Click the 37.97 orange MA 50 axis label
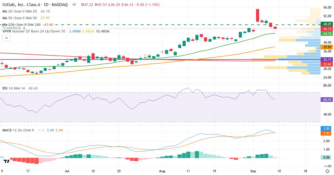The width and height of the screenshot is (334, 175). pos(327,47)
